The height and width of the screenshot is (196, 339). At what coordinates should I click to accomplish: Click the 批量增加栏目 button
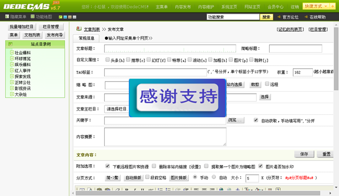click(21, 27)
